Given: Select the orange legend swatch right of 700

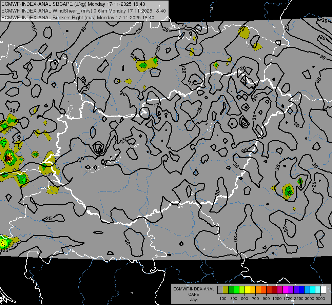Looking at the screenshot, I should 258,290.
